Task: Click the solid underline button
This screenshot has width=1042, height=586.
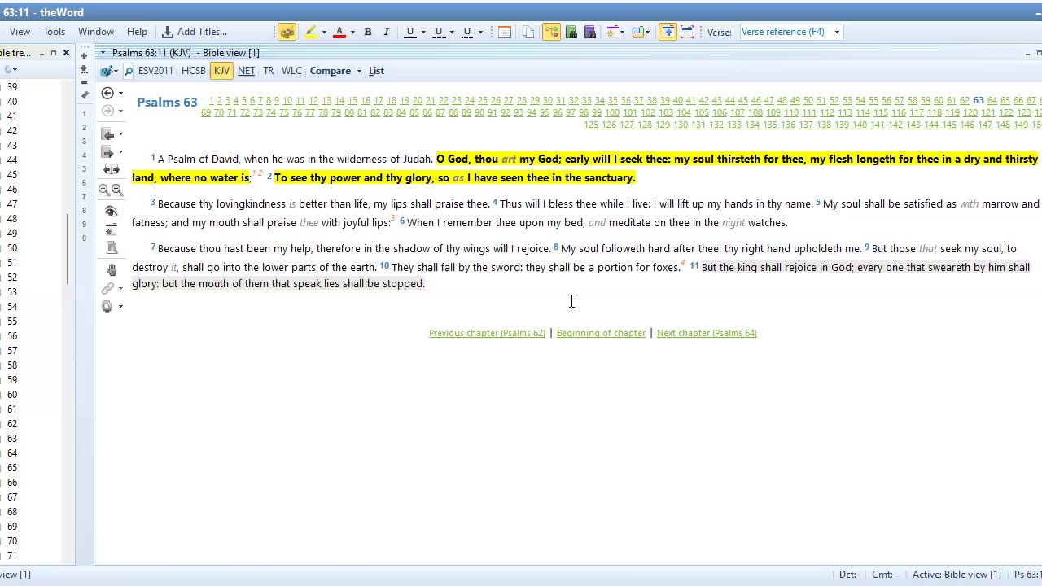Action: click(x=410, y=32)
